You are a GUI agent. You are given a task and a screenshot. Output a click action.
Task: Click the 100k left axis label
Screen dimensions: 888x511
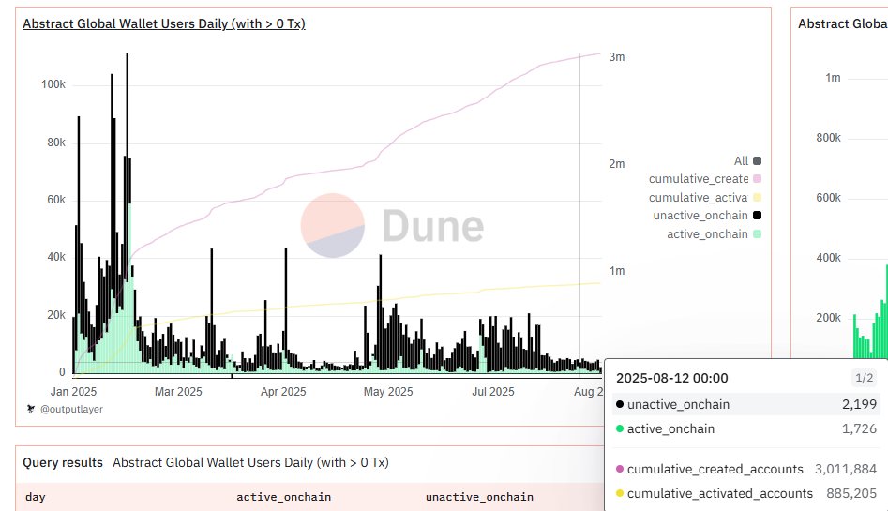tap(53, 84)
